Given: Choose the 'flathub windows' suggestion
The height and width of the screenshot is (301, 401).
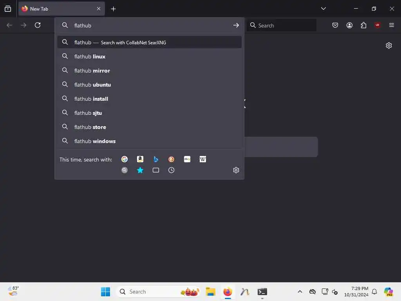Looking at the screenshot, I should 149,141.
